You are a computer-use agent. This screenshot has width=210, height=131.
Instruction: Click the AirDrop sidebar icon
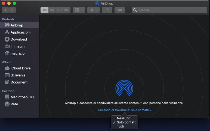tap(7, 25)
